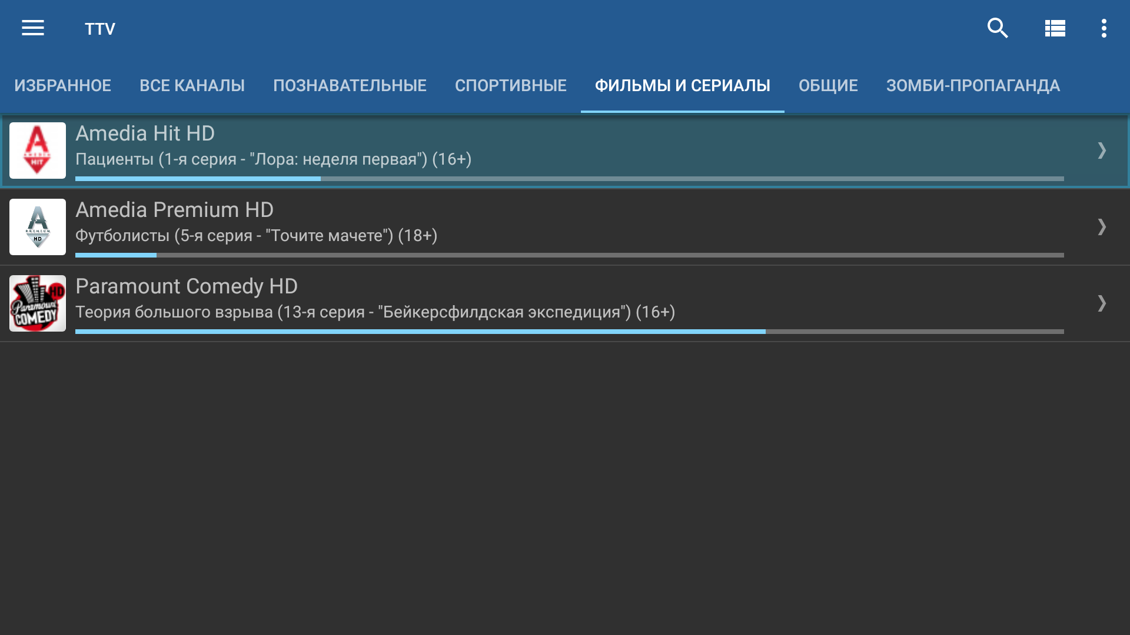Click the Amedia Premium HD show thumbnail
1130x635 pixels.
coord(37,226)
